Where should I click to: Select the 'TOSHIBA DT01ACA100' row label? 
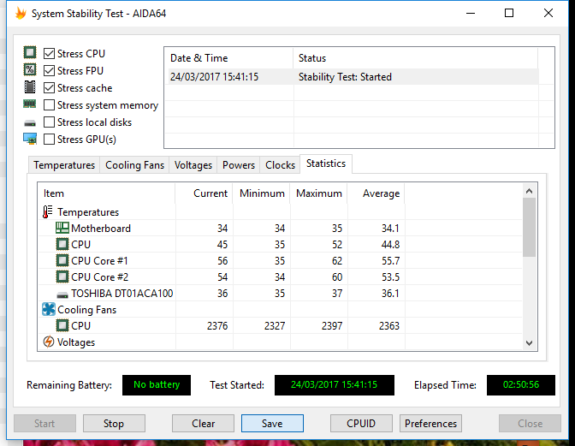click(x=122, y=294)
